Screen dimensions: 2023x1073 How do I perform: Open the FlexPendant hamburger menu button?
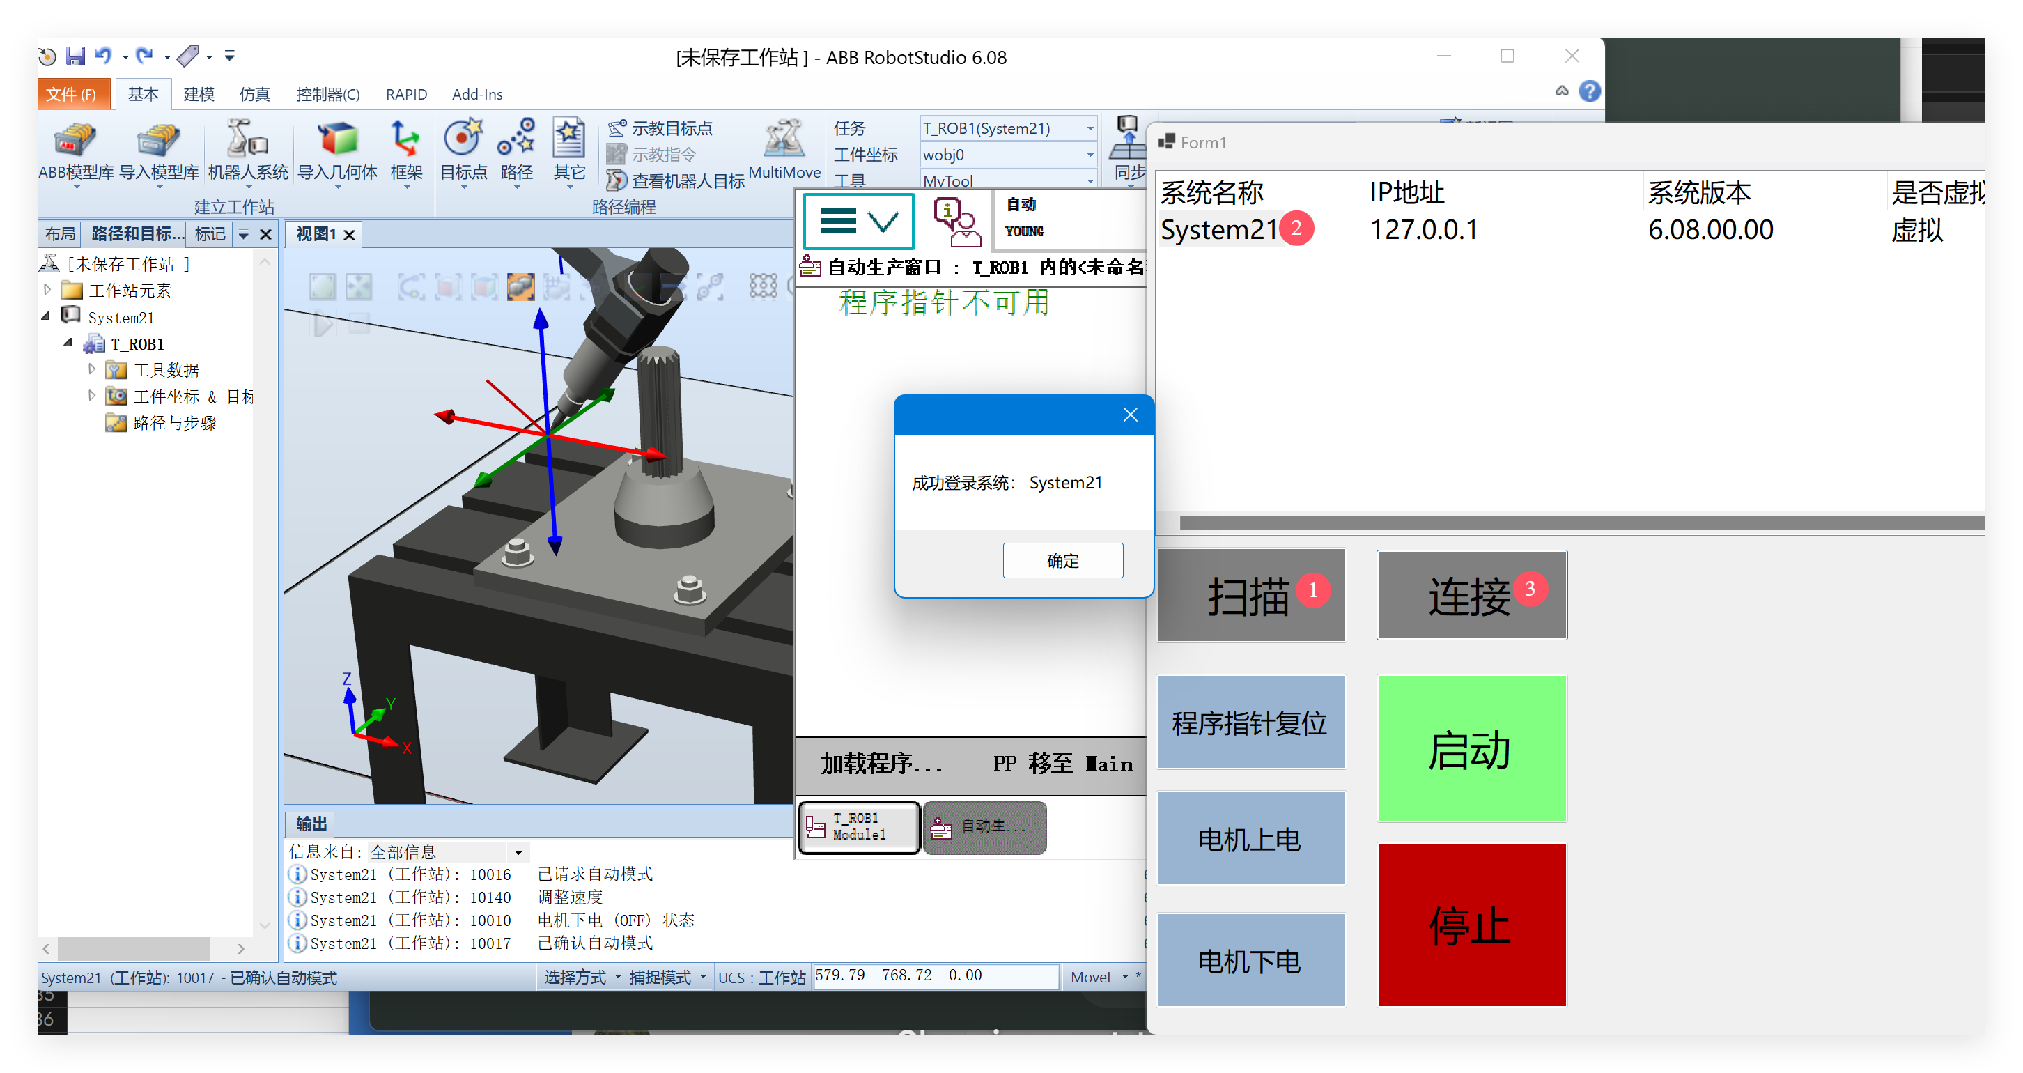click(x=858, y=222)
